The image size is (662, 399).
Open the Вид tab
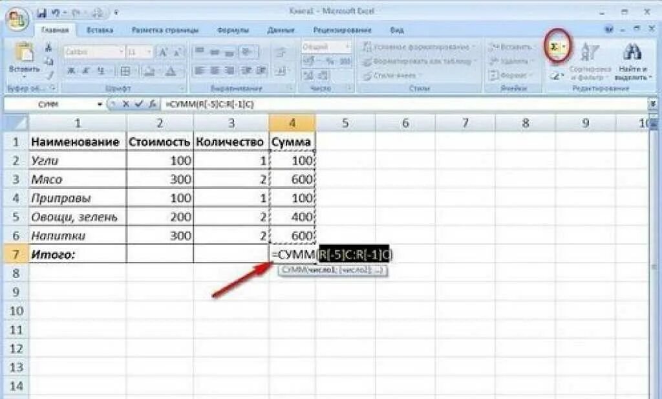tap(396, 30)
